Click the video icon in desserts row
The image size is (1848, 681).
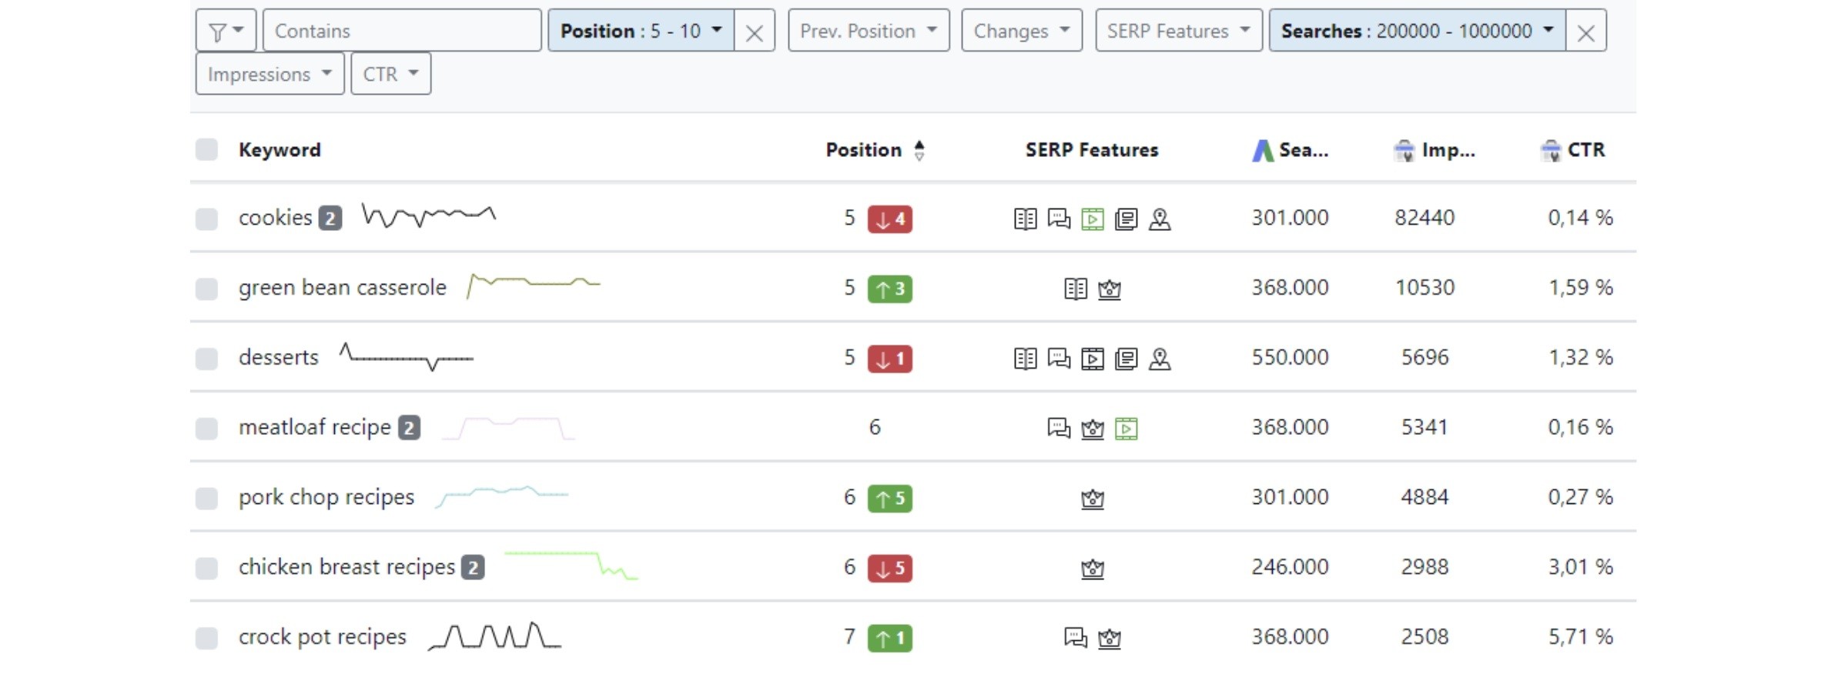(1093, 359)
